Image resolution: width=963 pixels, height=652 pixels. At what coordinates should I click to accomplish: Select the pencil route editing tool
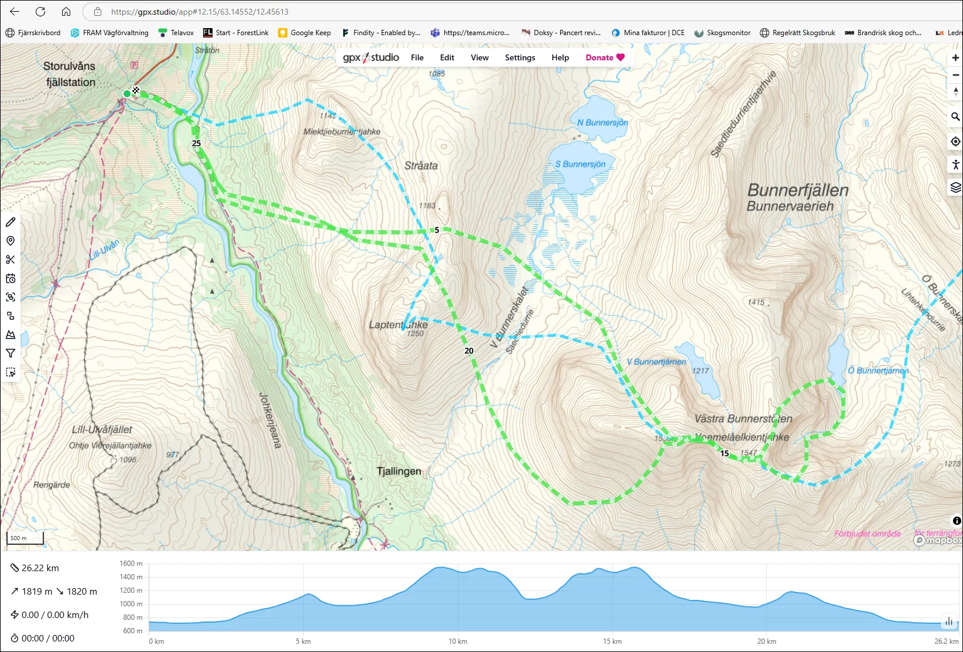[x=11, y=222]
